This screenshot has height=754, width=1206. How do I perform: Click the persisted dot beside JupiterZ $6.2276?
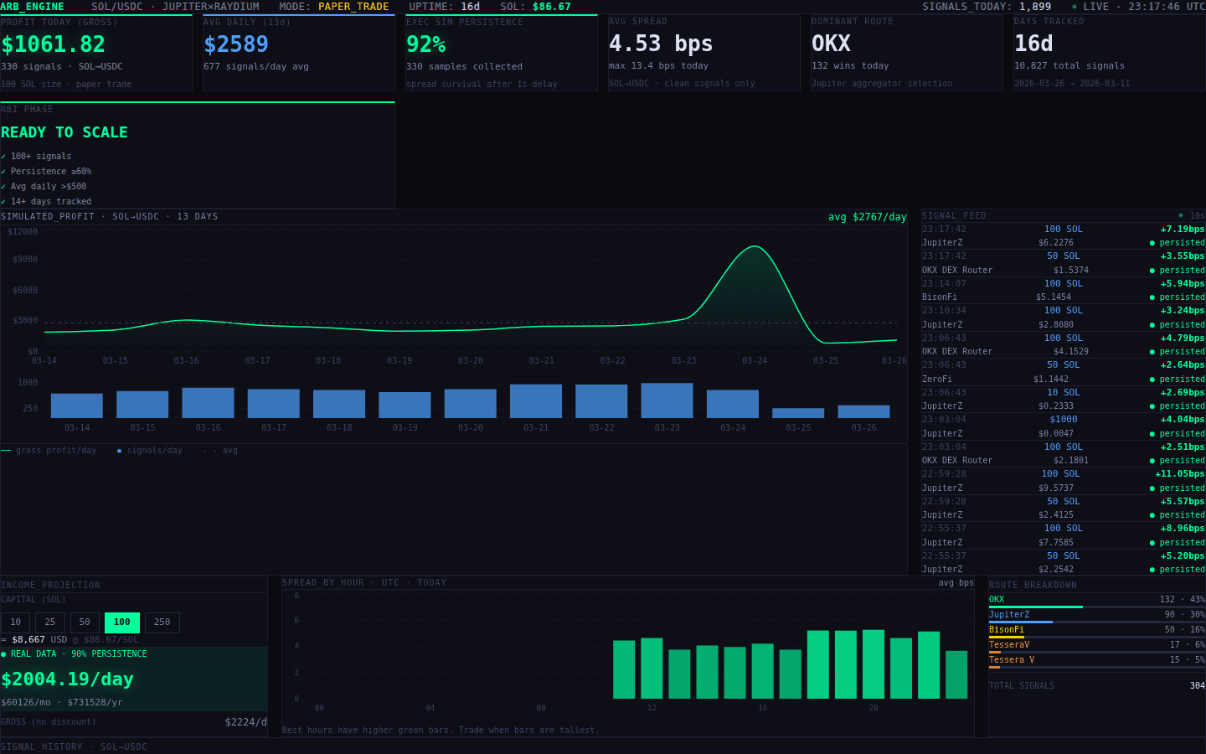[x=1152, y=242]
